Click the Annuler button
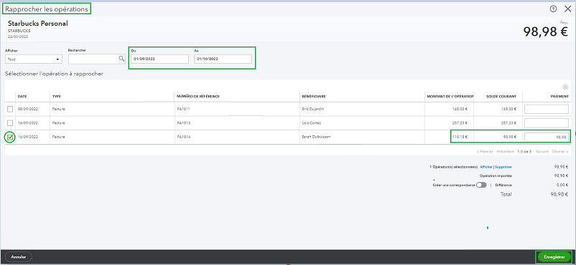The image size is (576, 265). click(19, 257)
